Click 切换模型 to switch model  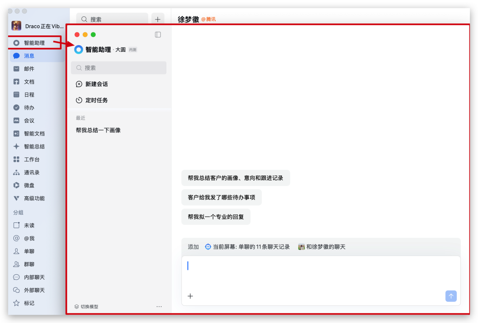(x=86, y=307)
